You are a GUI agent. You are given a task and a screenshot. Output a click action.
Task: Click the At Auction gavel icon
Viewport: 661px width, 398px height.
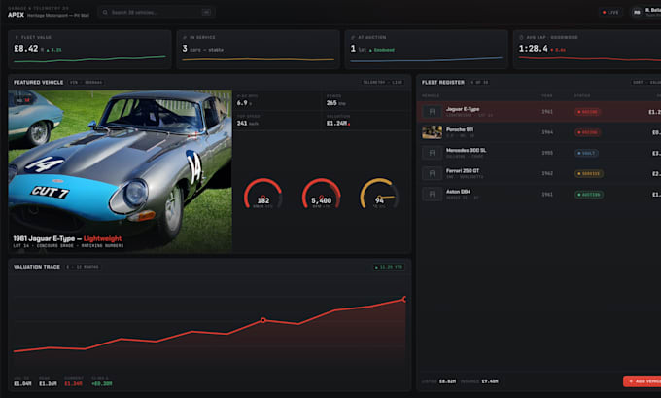[353, 37]
